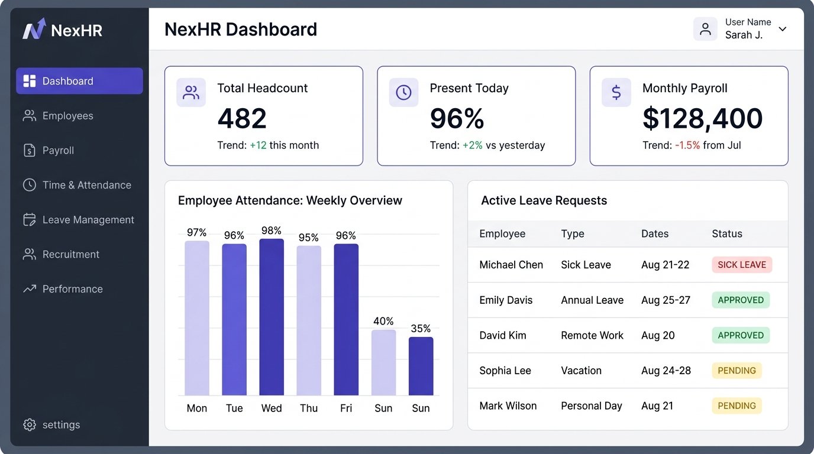Viewport: 814px width, 454px height.
Task: Click the Time & Attendance clock icon
Action: 29,185
